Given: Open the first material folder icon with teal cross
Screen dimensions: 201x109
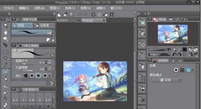Looking at the screenshot, I should [142, 22].
